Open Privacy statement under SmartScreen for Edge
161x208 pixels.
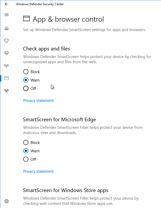point(38,171)
